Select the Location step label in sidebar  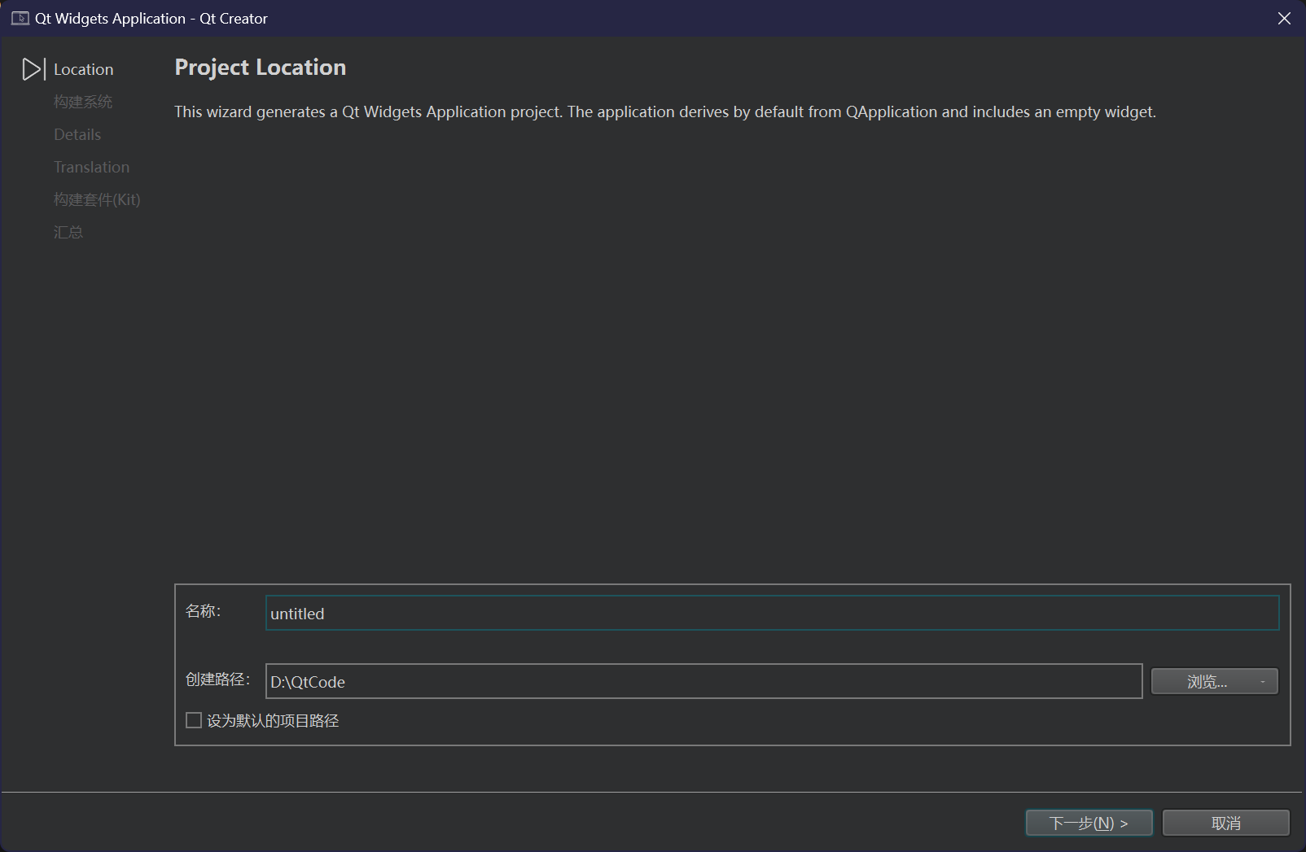click(83, 69)
